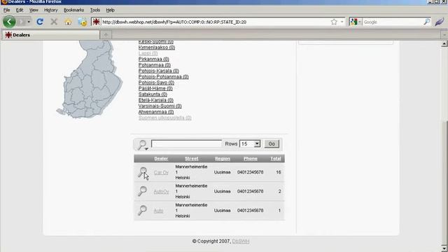Open the Home page icon
448x252 pixels.
coord(68,22)
